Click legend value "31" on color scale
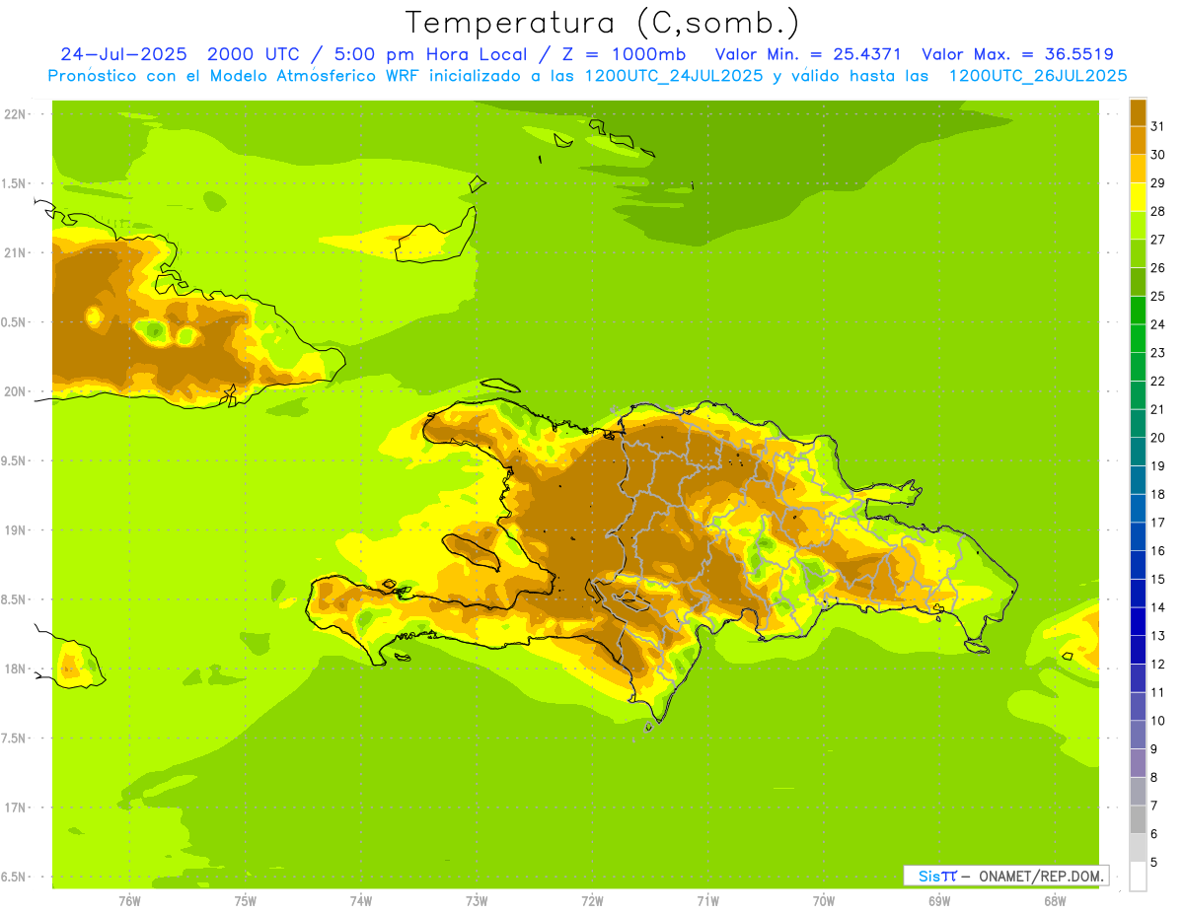The image size is (1184, 914). (x=1158, y=126)
